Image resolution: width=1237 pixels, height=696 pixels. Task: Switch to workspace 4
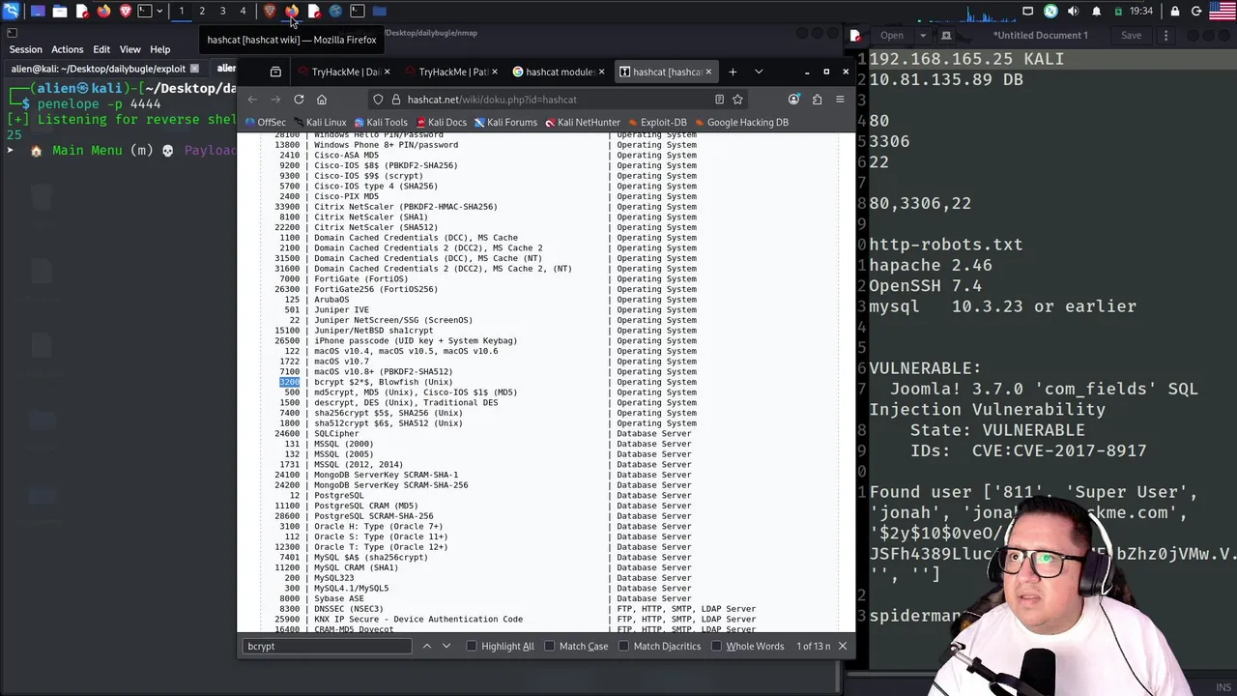(x=243, y=11)
